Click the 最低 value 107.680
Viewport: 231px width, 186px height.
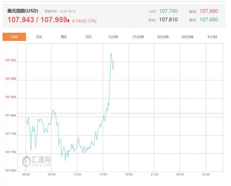point(209,20)
